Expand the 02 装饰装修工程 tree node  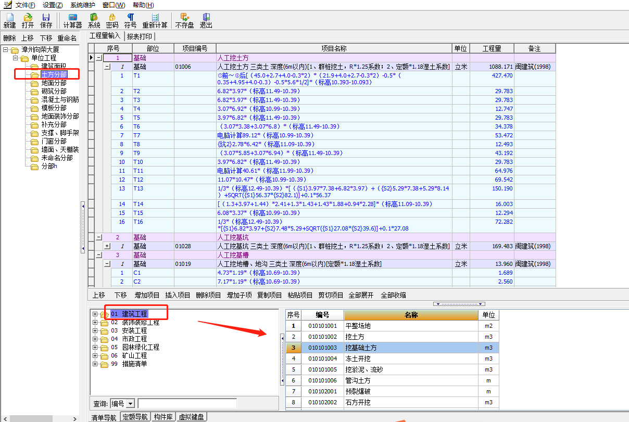(x=95, y=323)
